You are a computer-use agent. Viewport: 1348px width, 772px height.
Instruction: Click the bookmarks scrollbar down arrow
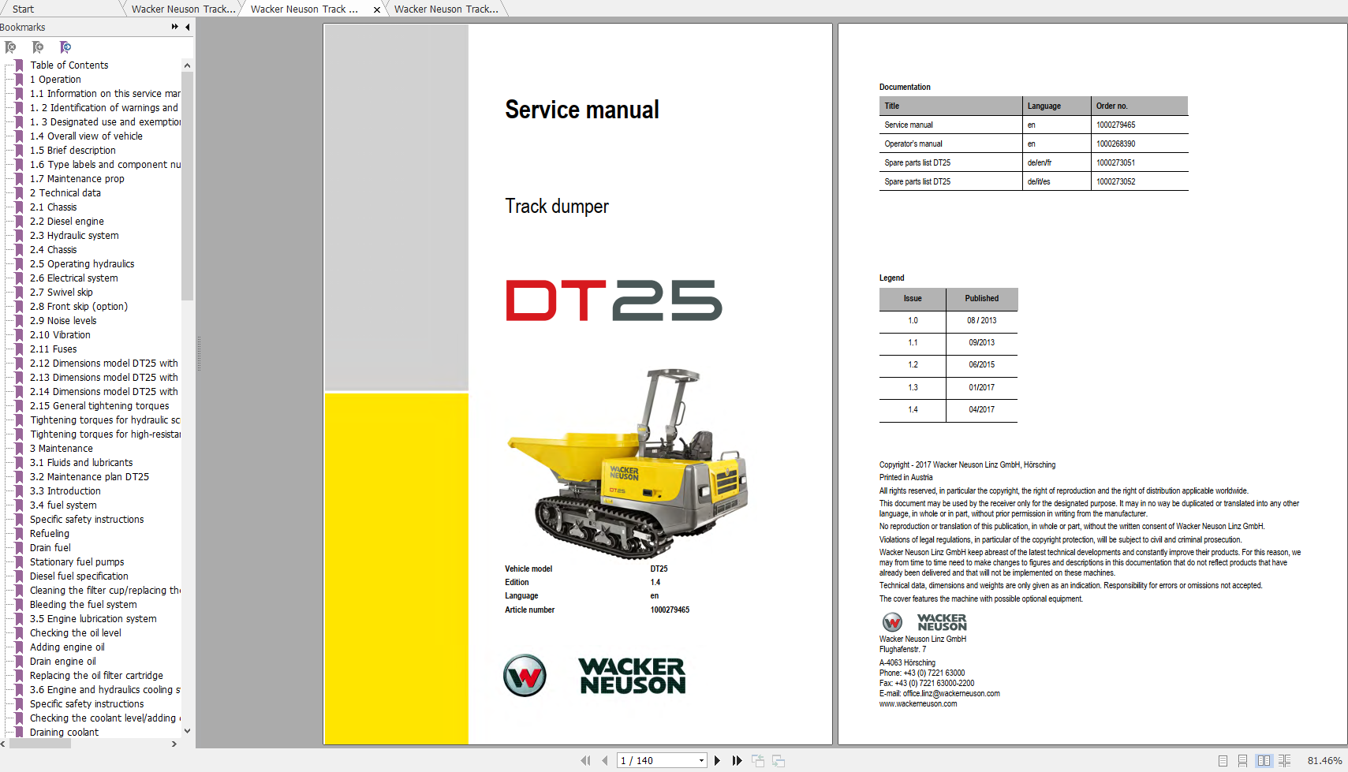(187, 731)
